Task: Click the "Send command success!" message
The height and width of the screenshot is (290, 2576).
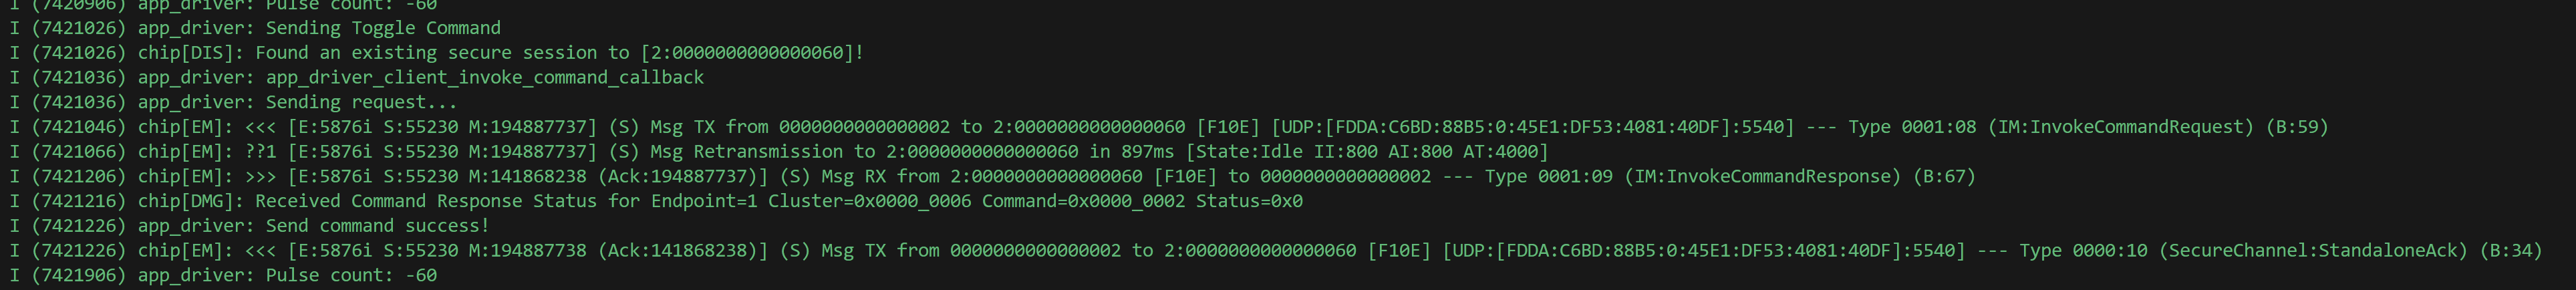Action: click(x=377, y=226)
